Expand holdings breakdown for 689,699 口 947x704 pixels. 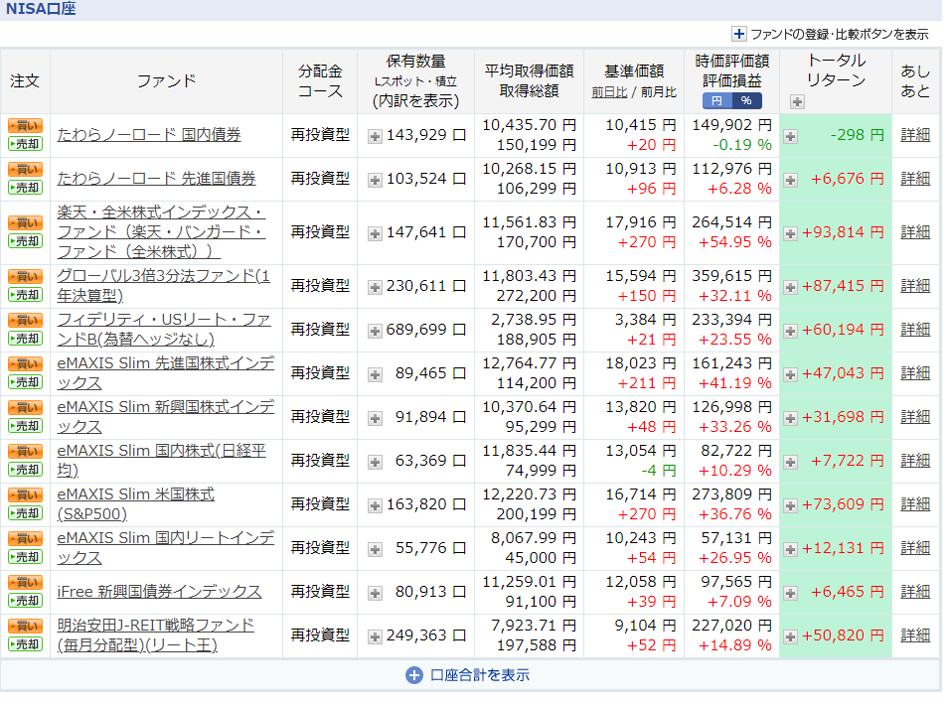click(x=375, y=331)
